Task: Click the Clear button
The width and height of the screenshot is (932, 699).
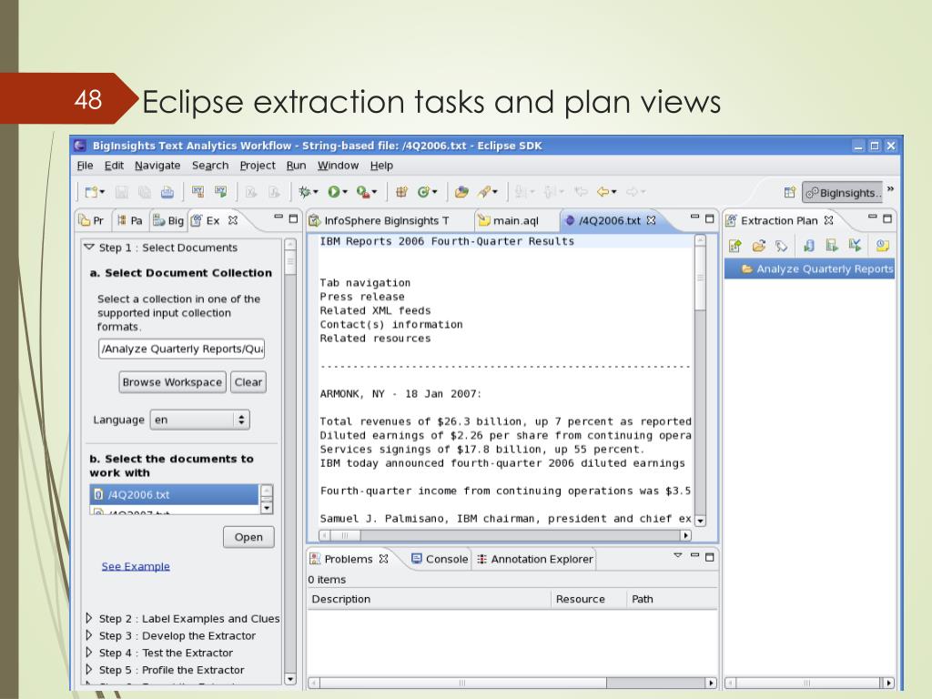Action: pos(248,382)
